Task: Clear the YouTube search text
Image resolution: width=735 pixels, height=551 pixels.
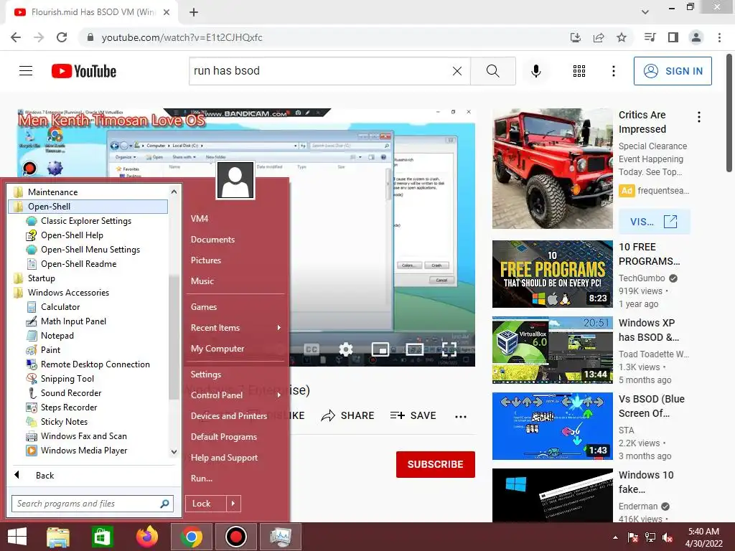Action: [x=457, y=71]
